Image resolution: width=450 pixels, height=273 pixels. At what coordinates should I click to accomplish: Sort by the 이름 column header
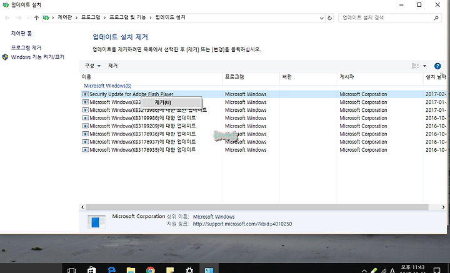click(x=151, y=77)
